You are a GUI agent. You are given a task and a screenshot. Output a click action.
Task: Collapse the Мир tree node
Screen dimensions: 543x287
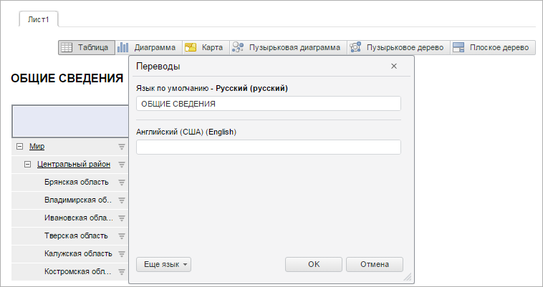[x=19, y=147]
